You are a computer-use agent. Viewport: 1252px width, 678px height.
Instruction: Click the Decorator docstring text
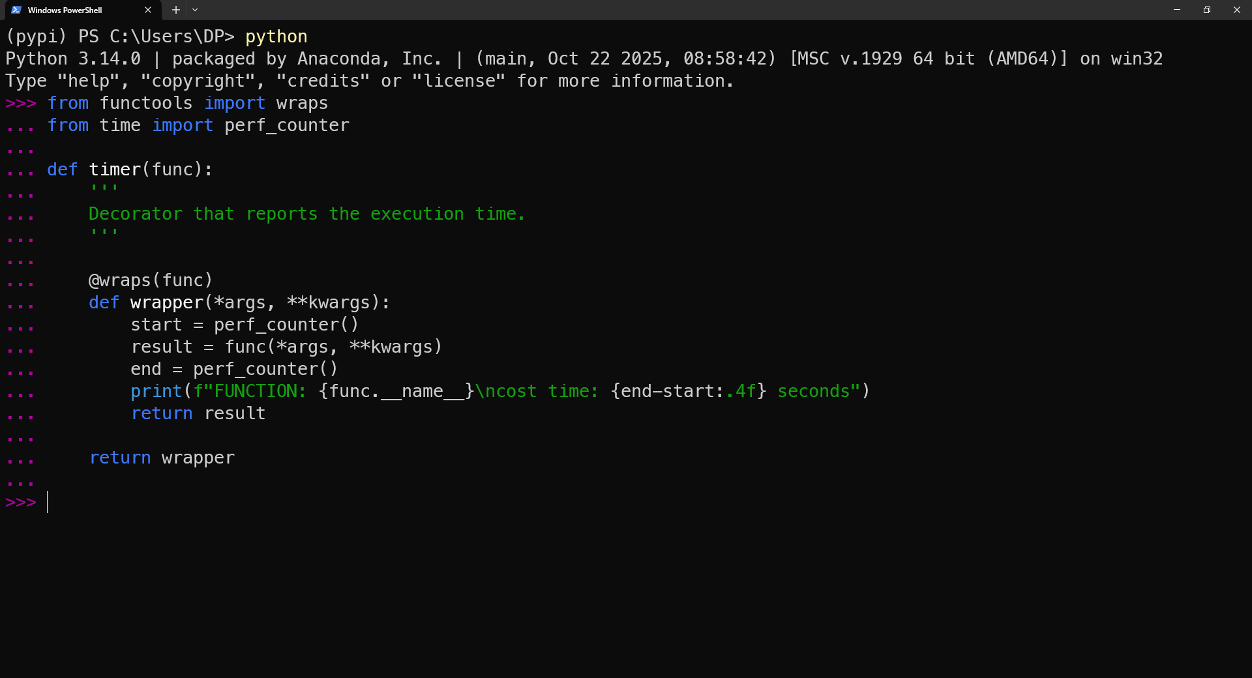306,214
